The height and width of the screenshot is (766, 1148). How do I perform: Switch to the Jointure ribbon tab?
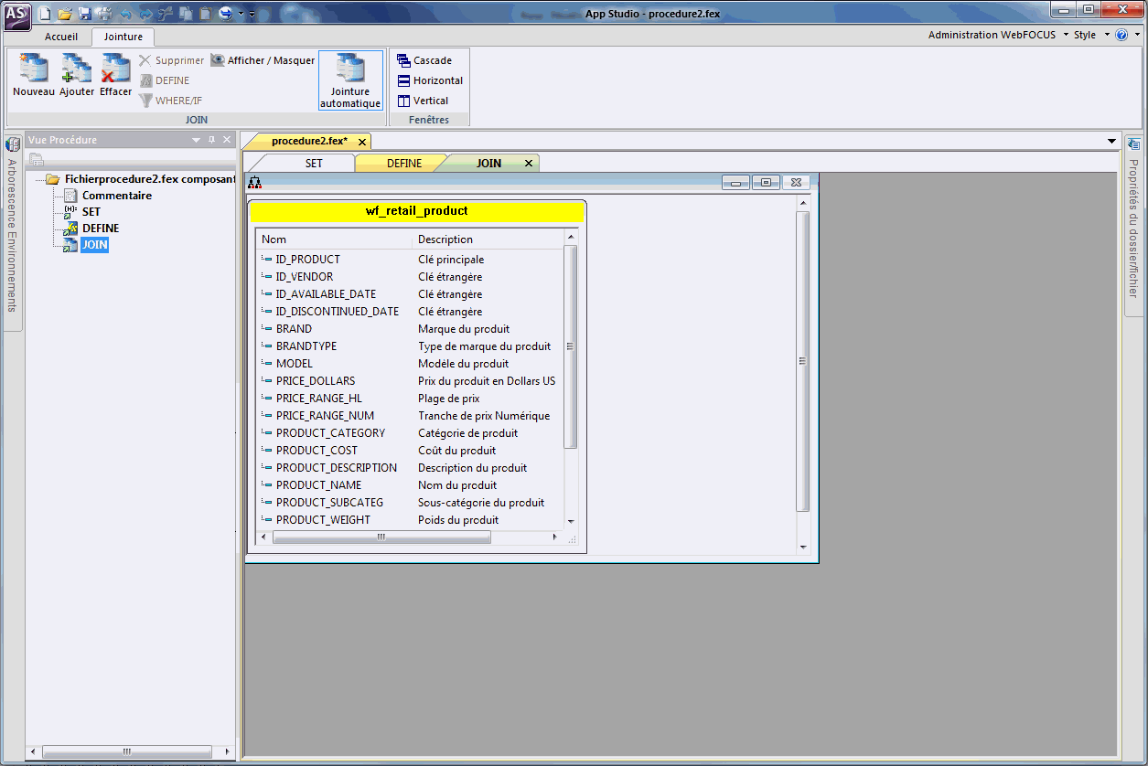tap(123, 37)
